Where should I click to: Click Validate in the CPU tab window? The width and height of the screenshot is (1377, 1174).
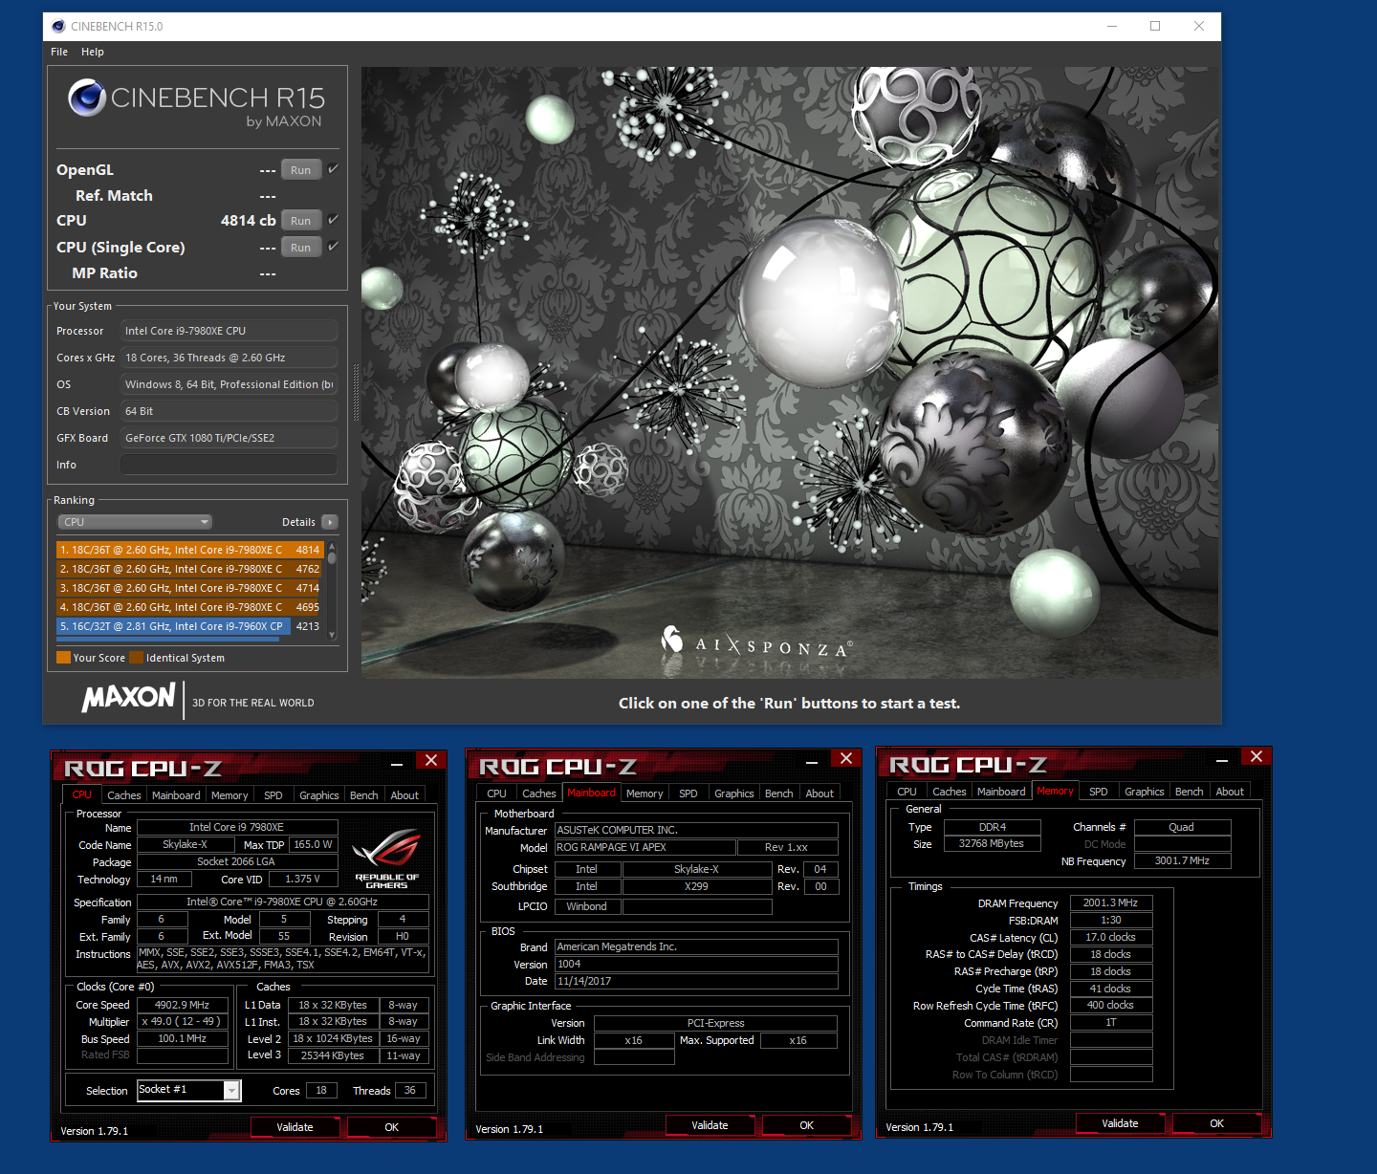[x=295, y=1127]
